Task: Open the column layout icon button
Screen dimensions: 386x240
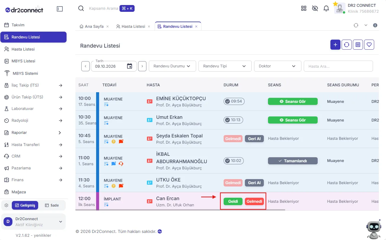Action: coord(358,45)
